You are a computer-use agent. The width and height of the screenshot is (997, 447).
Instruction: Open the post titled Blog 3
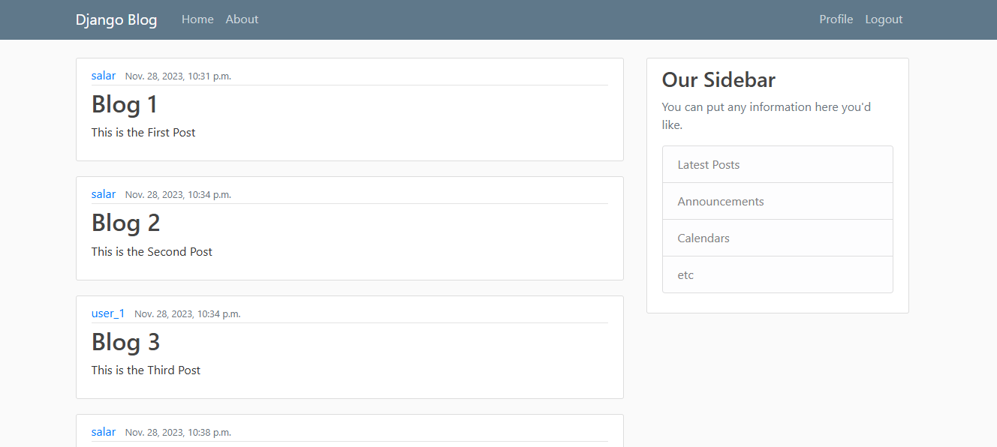click(125, 343)
